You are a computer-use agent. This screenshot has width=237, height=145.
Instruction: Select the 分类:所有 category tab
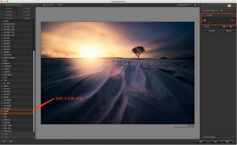pyautogui.click(x=9, y=8)
